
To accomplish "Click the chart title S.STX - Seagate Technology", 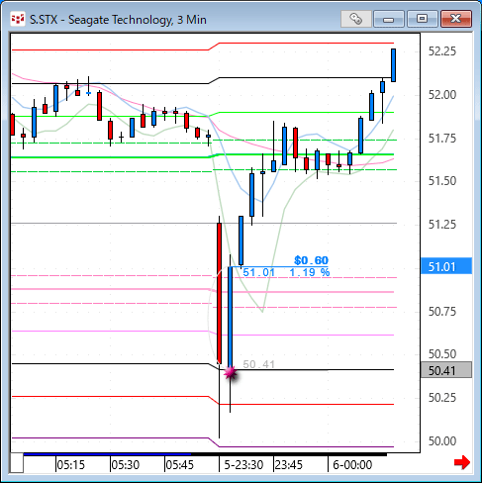I will coord(118,20).
